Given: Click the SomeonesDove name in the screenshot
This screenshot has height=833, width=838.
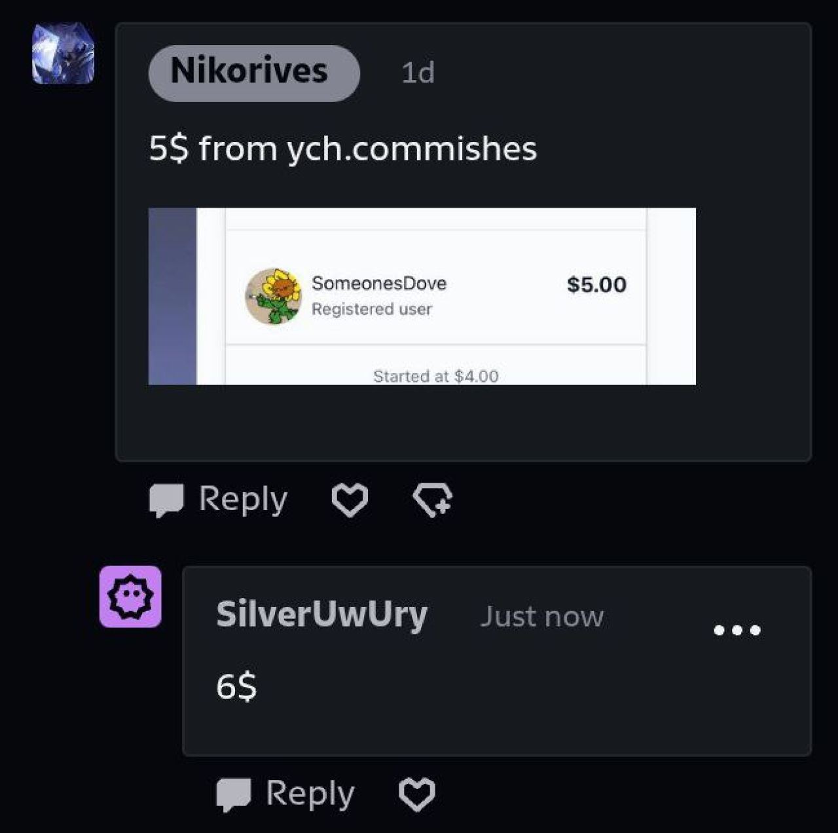Looking at the screenshot, I should click(x=379, y=283).
